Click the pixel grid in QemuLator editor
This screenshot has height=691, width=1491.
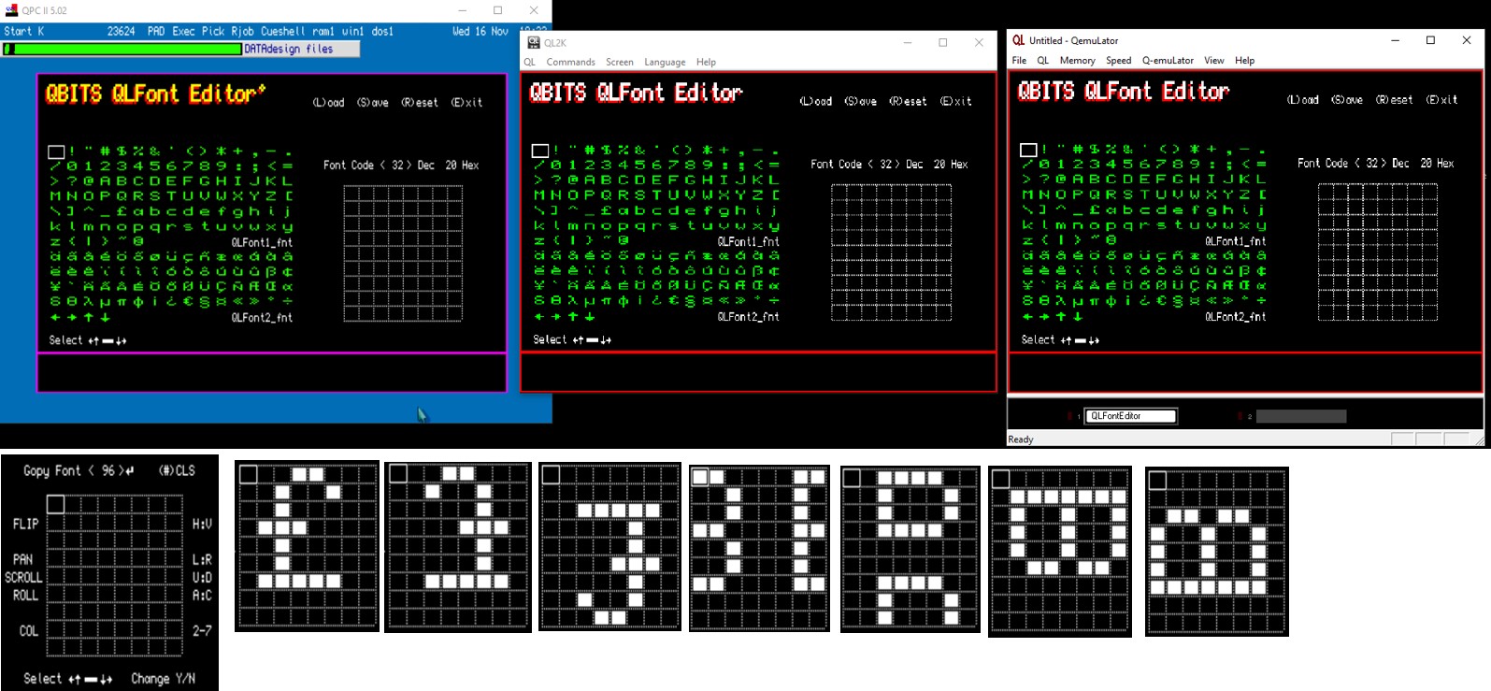1378,252
